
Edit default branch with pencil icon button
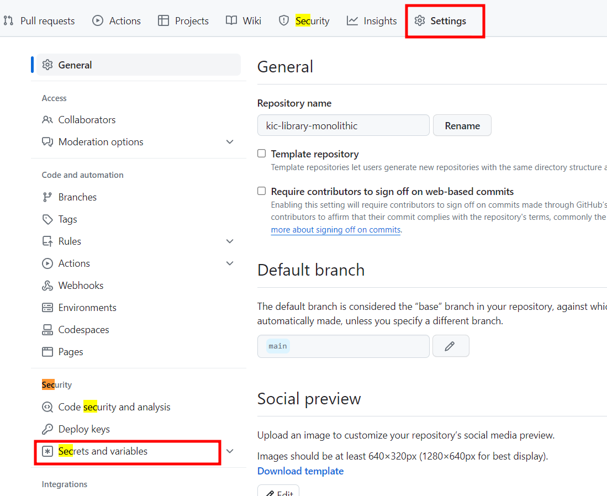(x=451, y=346)
